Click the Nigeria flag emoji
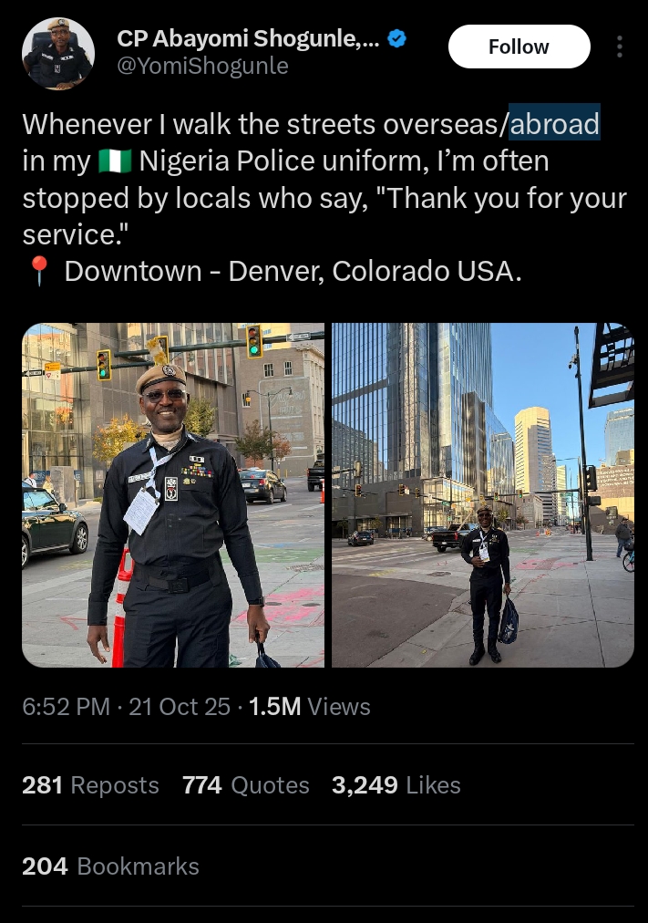648x923 pixels. click(x=115, y=161)
